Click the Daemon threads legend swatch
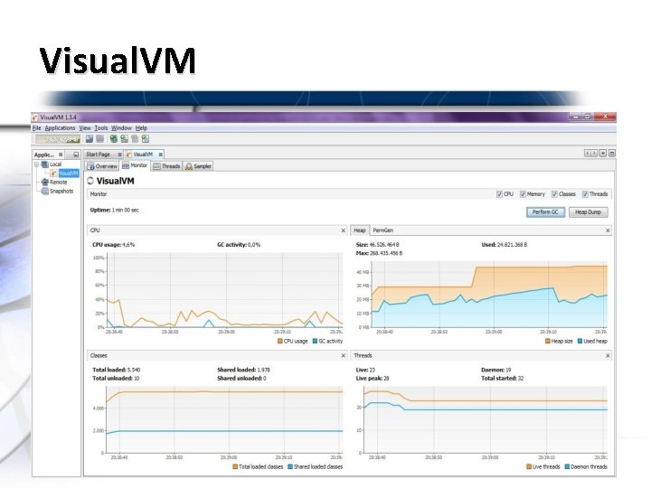Viewport: 651px width, 488px height. pos(567,467)
